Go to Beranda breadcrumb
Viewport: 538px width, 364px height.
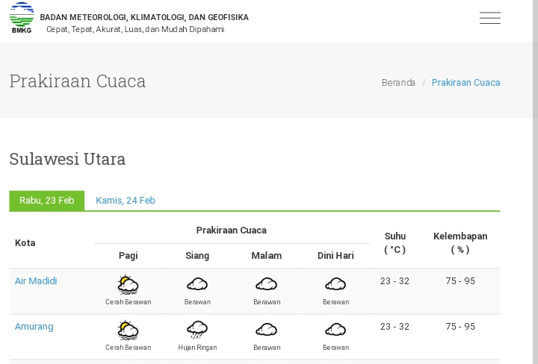(x=398, y=83)
